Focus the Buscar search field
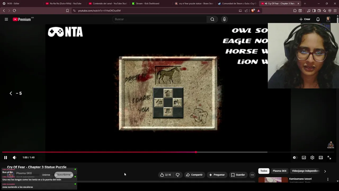 [160, 19]
